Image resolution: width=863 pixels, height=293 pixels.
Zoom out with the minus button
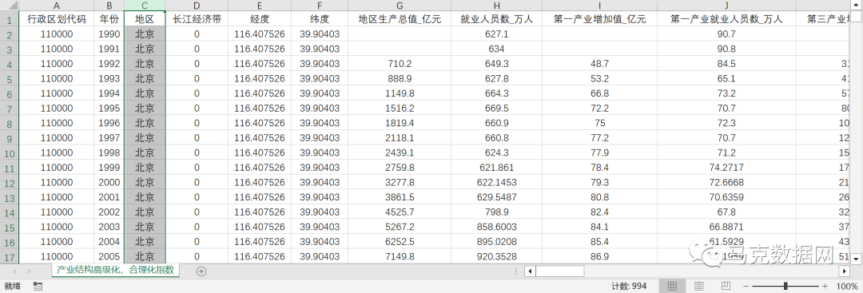pos(746,287)
